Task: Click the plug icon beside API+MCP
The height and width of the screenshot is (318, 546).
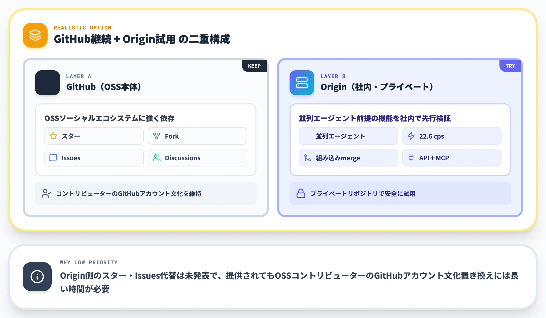Action: point(411,158)
